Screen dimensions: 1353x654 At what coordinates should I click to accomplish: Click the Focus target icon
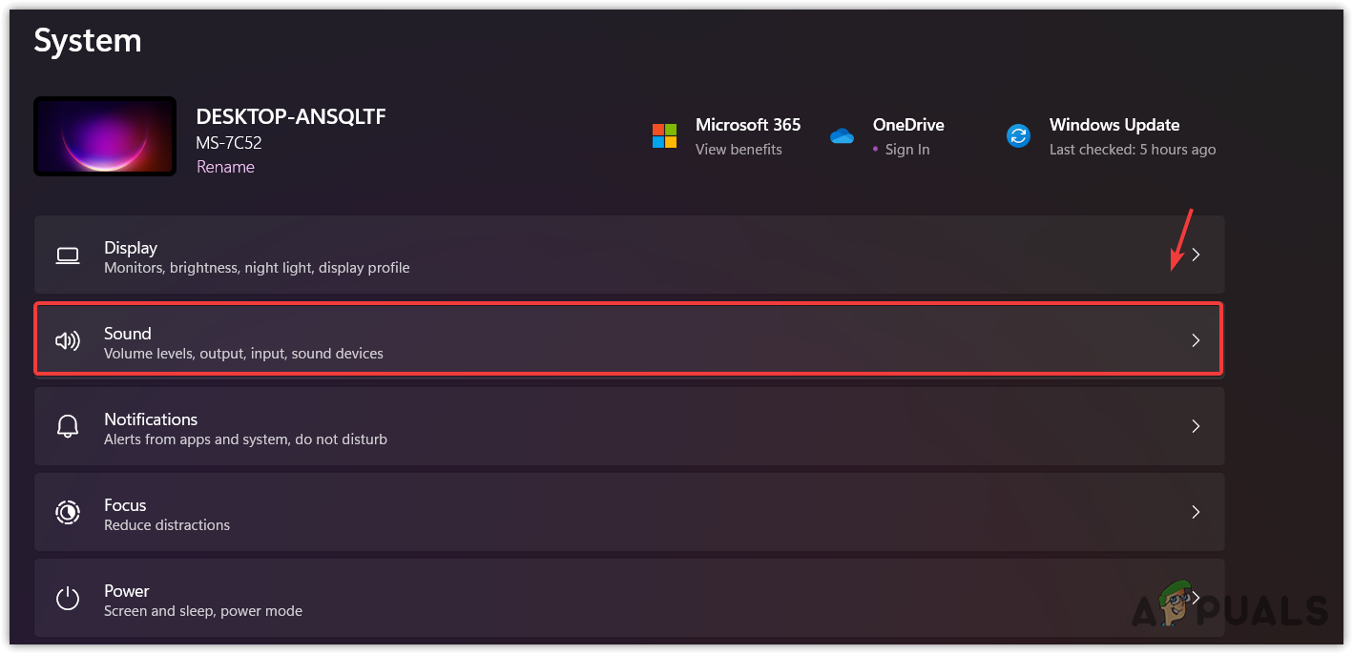coord(67,513)
